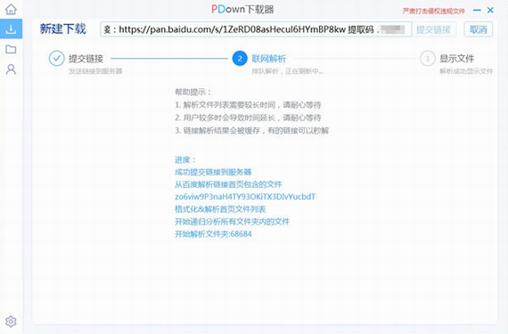
Task: Click the 进度: label
Action: (185, 159)
